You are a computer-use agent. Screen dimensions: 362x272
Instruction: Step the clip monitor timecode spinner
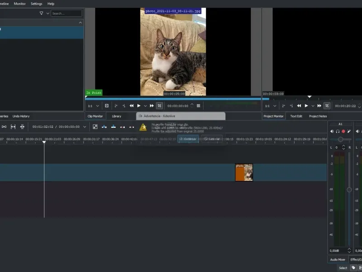[x=192, y=106]
